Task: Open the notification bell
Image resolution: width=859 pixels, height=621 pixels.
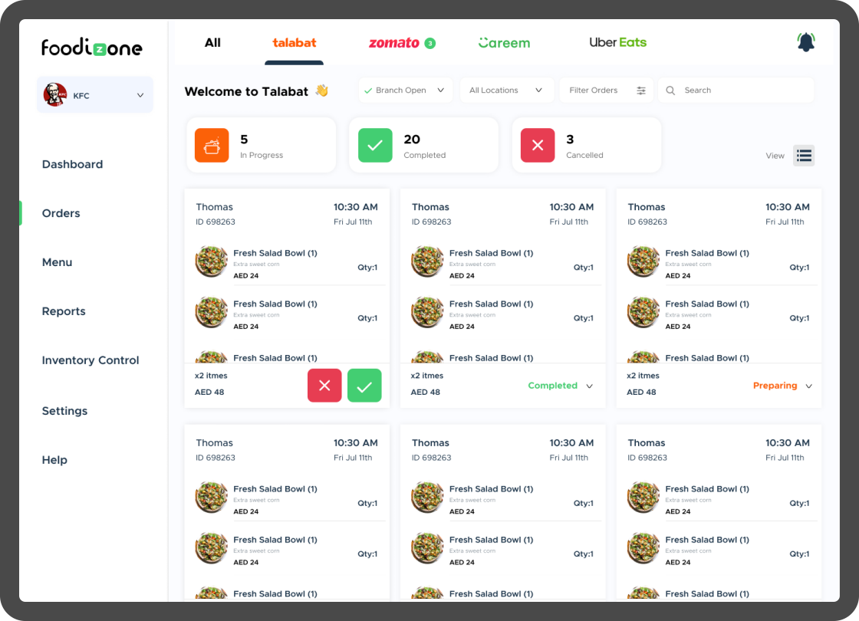Action: pyautogui.click(x=805, y=42)
